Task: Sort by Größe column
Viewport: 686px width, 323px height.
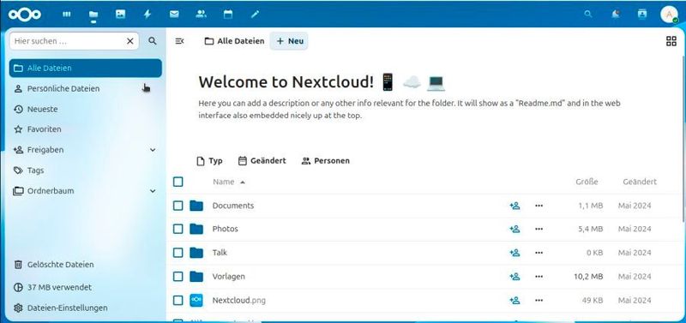Action: click(x=587, y=182)
